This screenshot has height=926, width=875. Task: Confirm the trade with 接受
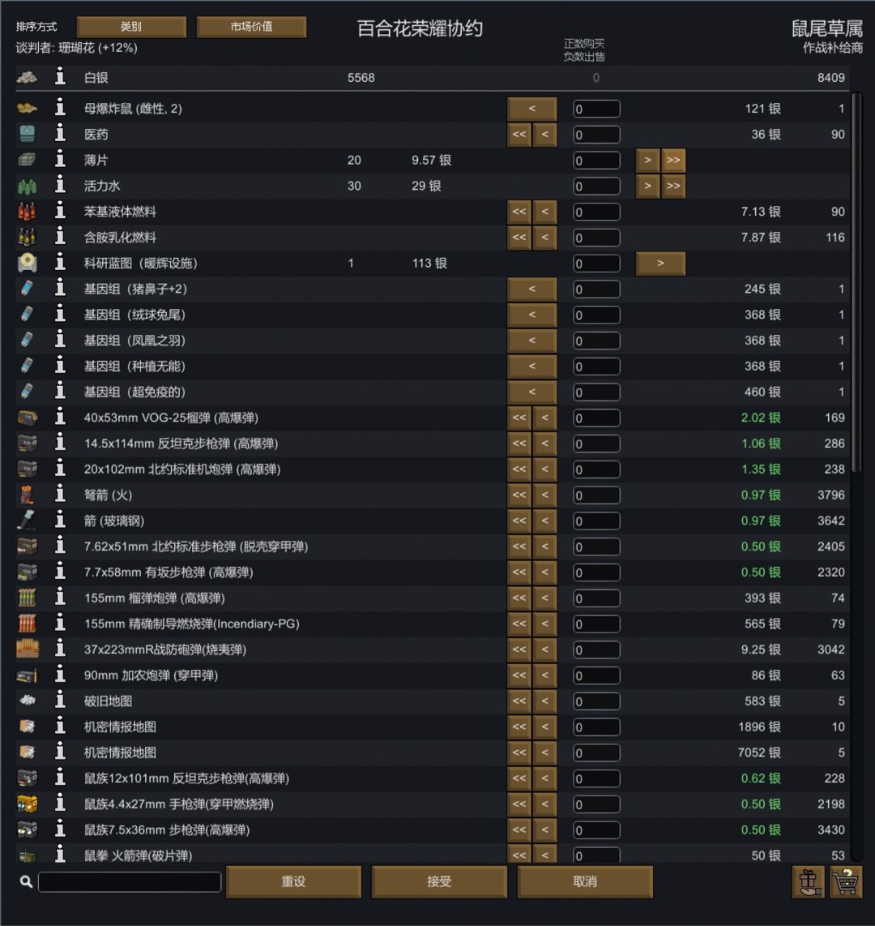pyautogui.click(x=439, y=881)
